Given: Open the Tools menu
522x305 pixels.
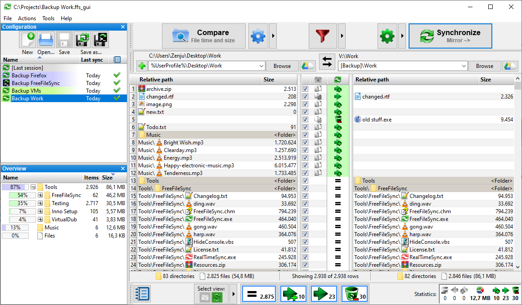Looking at the screenshot, I should [48, 18].
